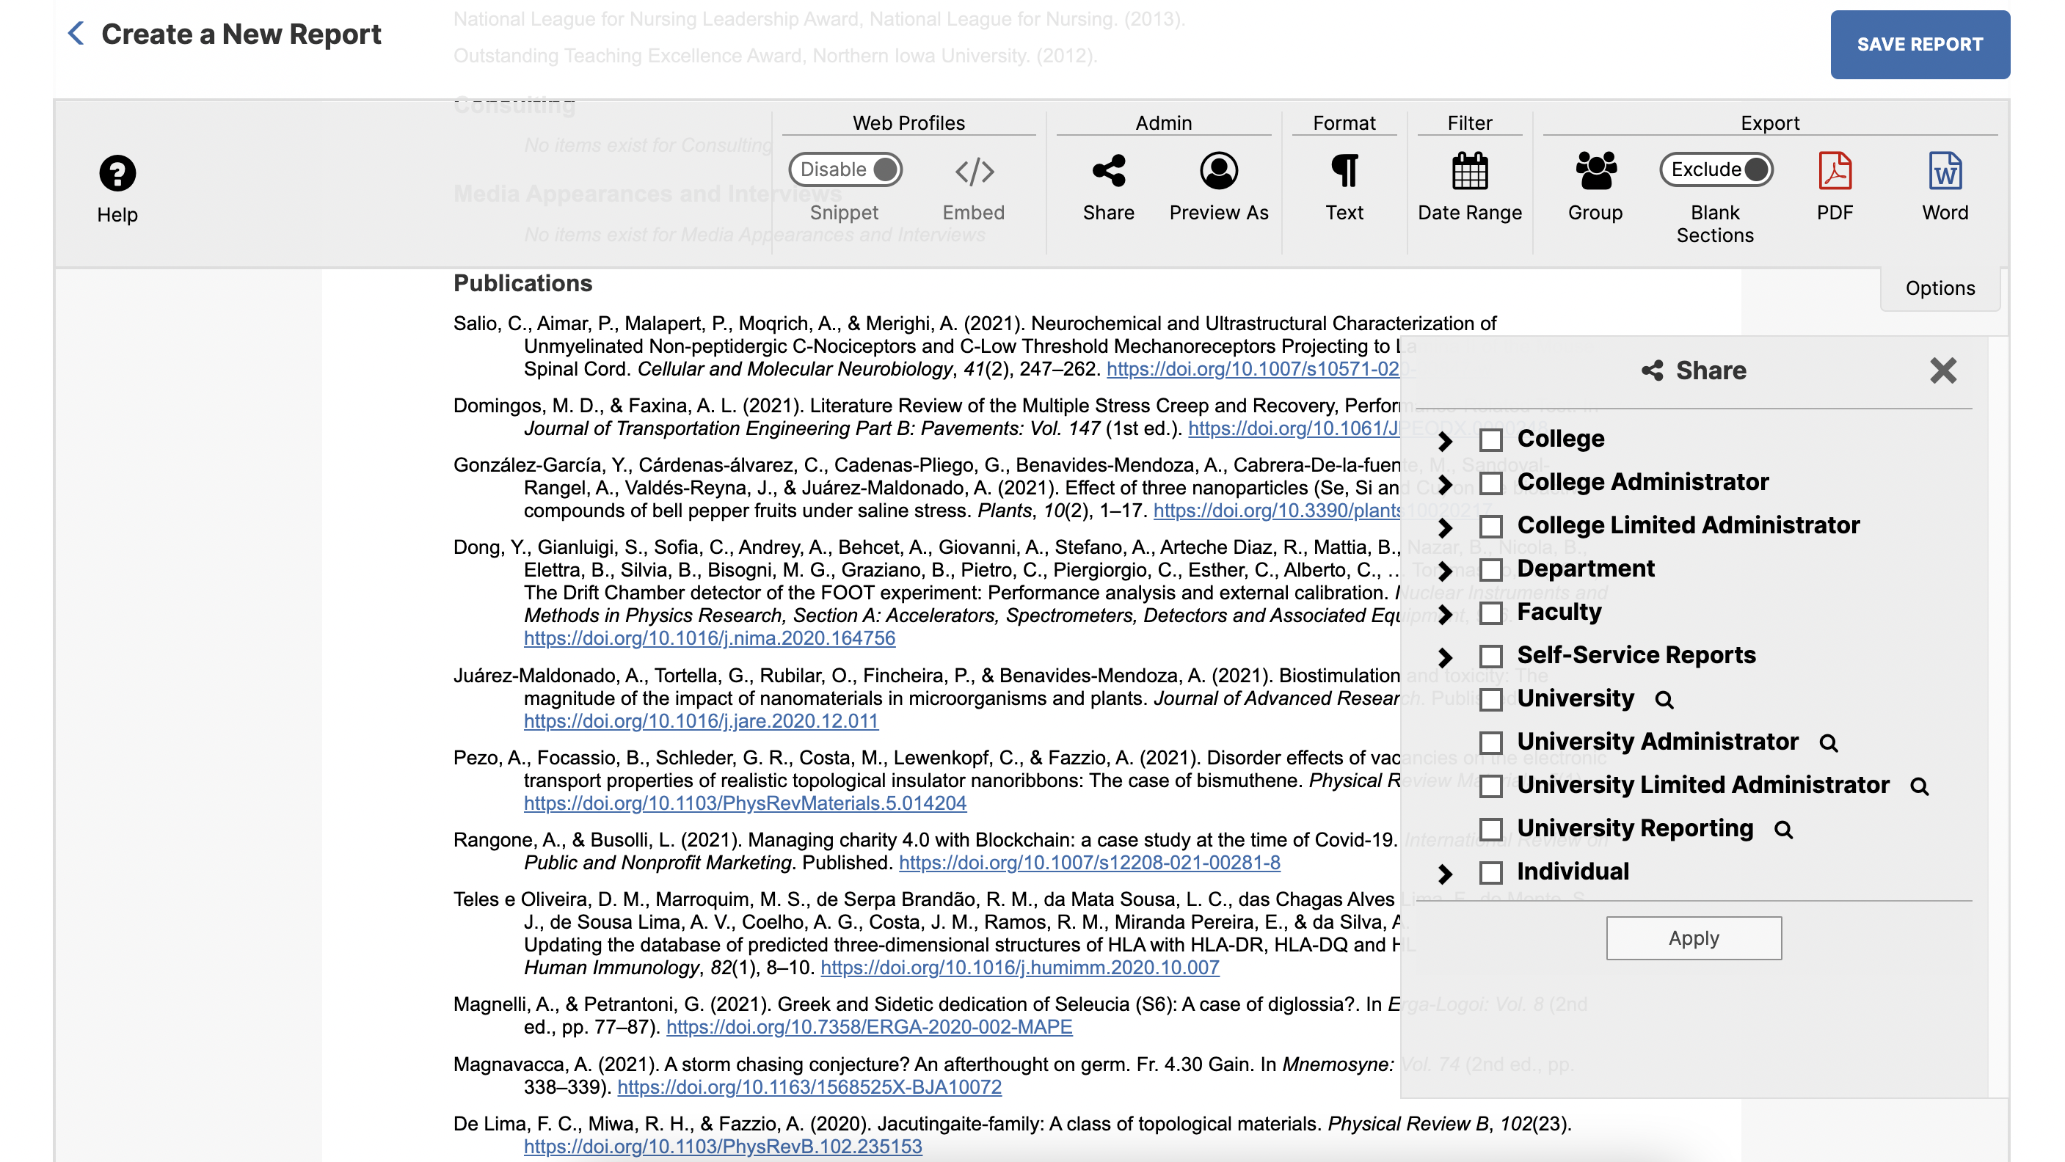Open the Help question mark icon
The width and height of the screenshot is (2065, 1162).
pyautogui.click(x=117, y=173)
